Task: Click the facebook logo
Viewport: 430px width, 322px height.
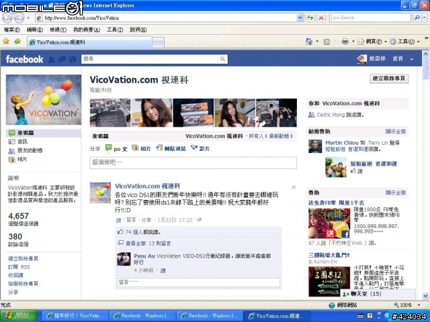Action: [24, 59]
